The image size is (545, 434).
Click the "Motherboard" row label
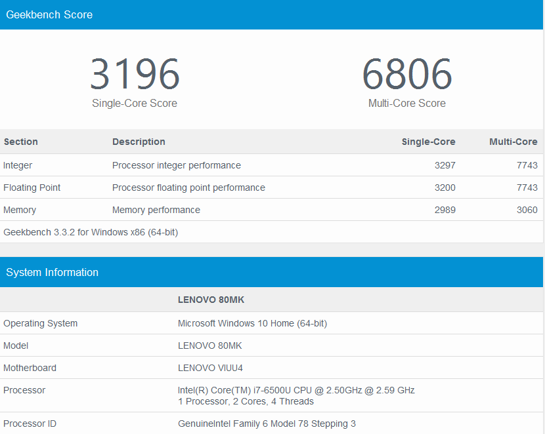30,368
